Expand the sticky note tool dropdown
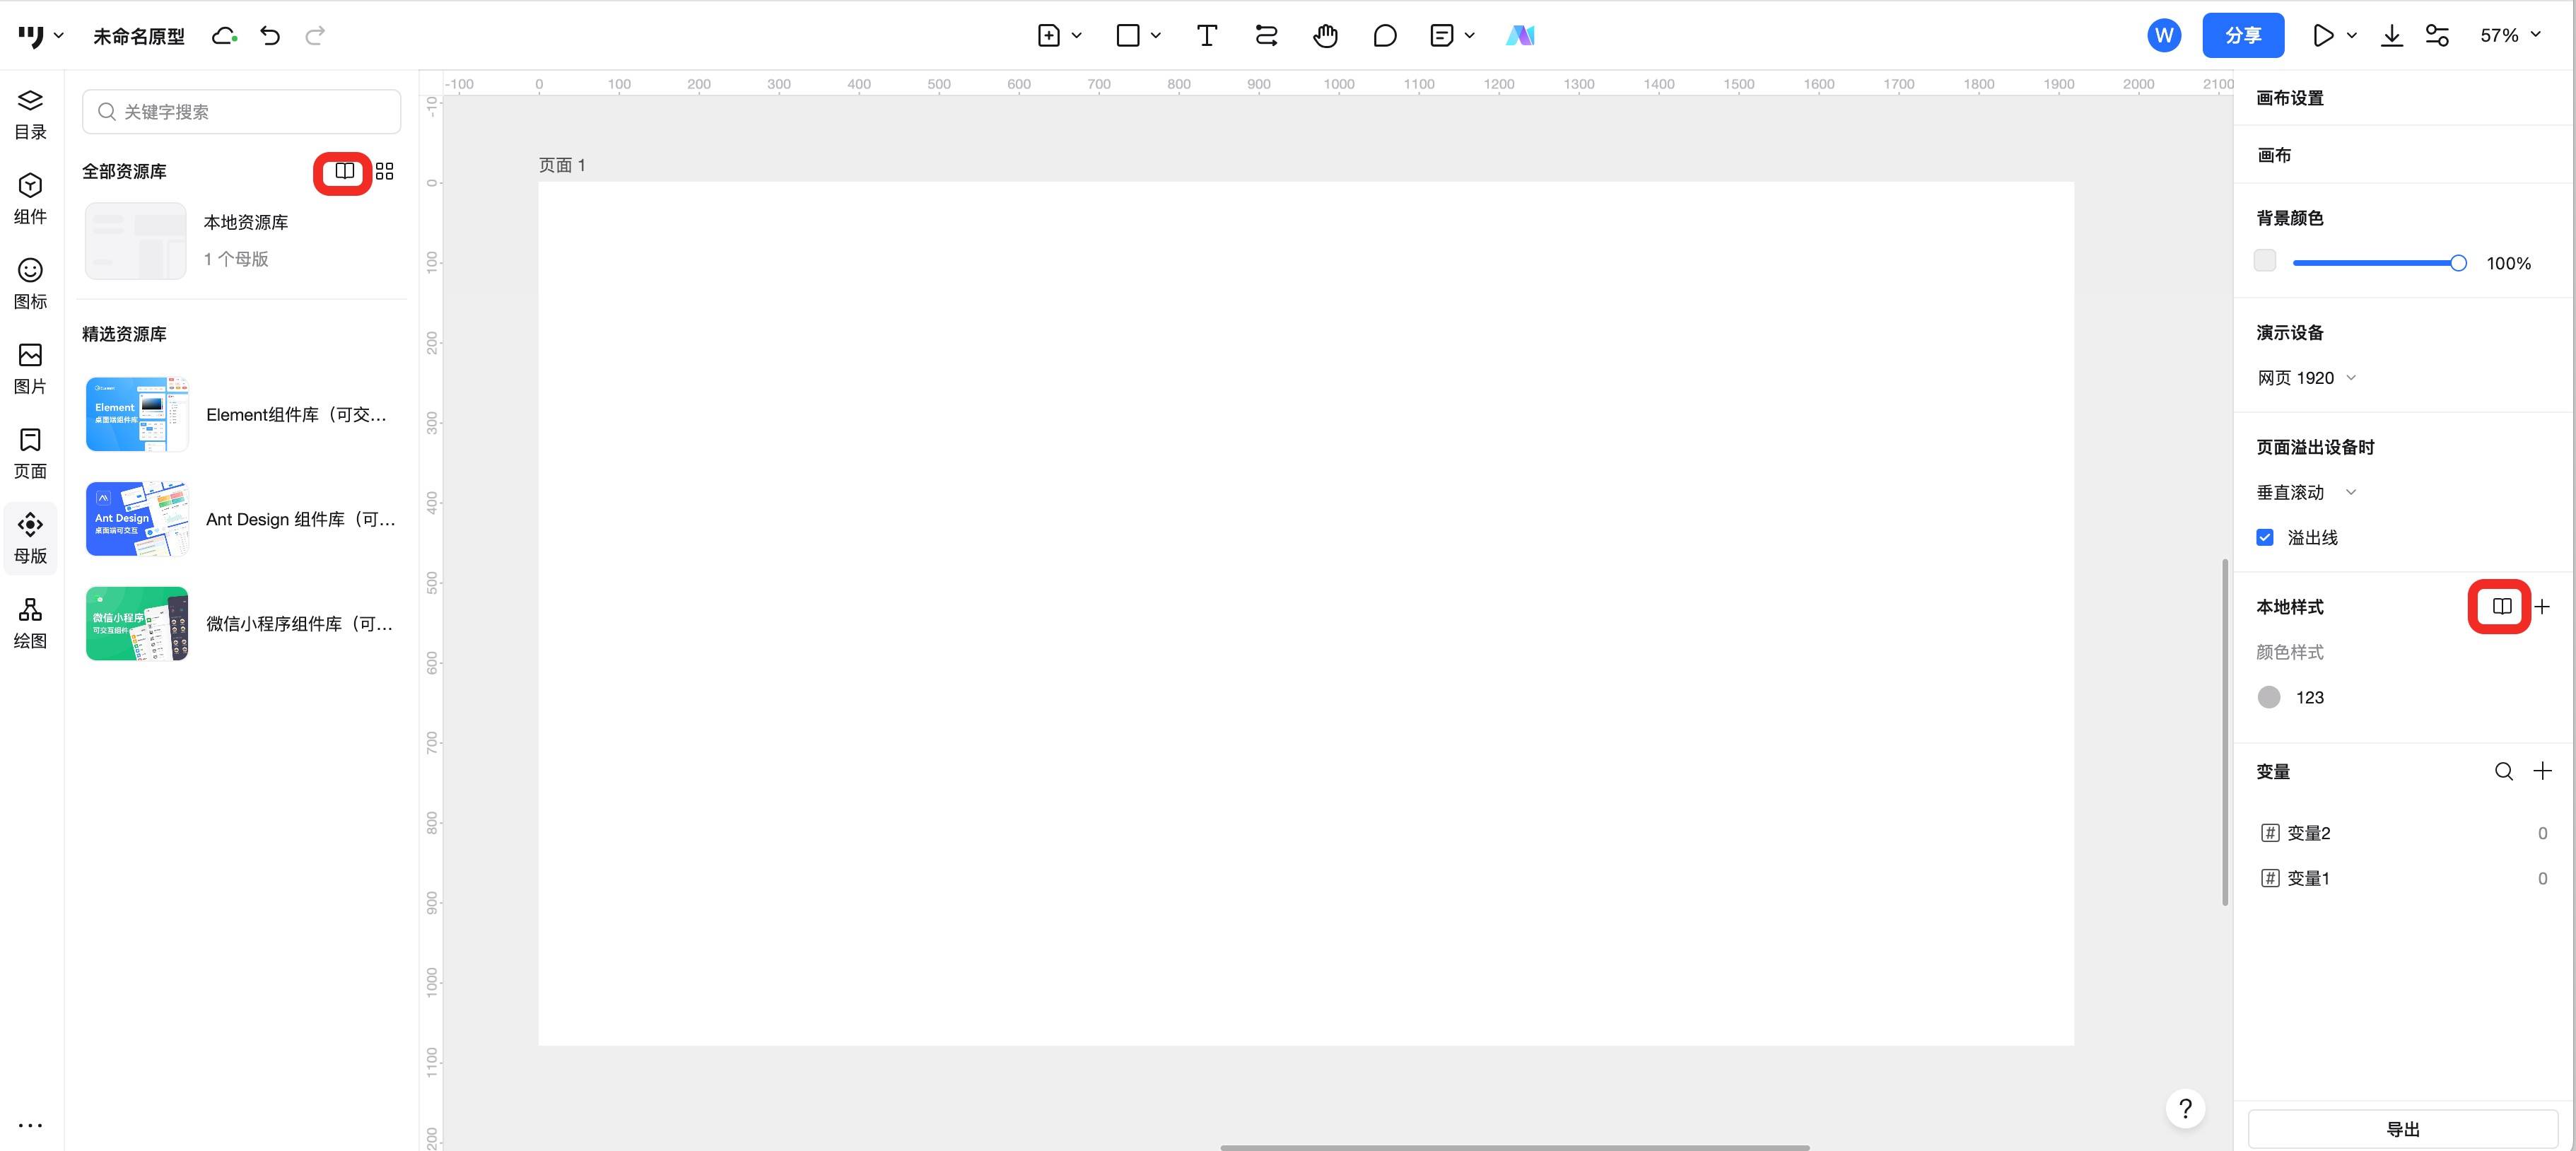This screenshot has height=1151, width=2576. coord(1469,36)
